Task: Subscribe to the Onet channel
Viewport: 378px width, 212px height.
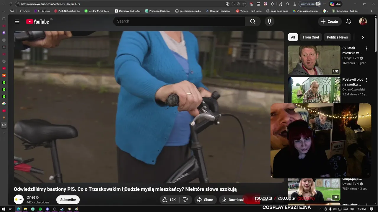Action: coord(68,200)
